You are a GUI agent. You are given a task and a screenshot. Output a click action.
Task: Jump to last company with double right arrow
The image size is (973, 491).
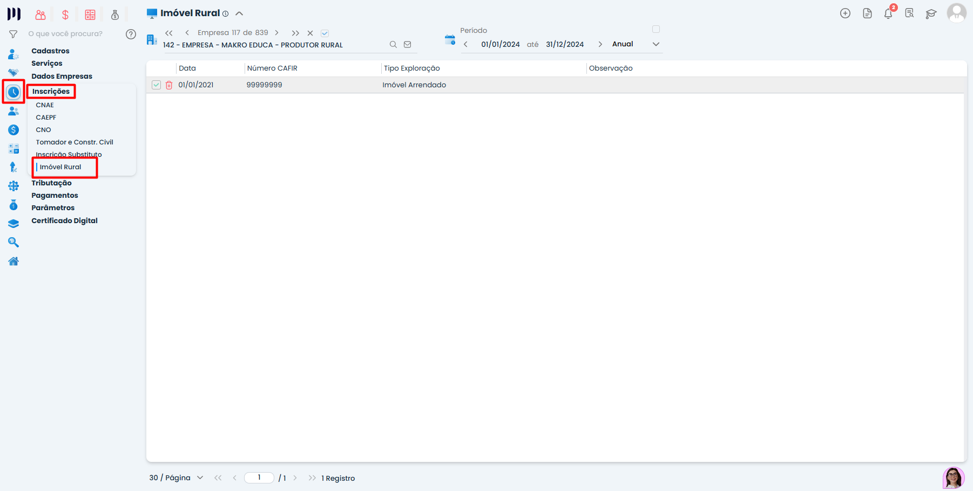(x=295, y=33)
